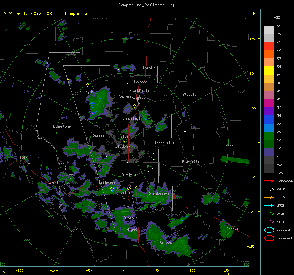Click the Calgary city label
294x275 pixels.
click(x=127, y=192)
